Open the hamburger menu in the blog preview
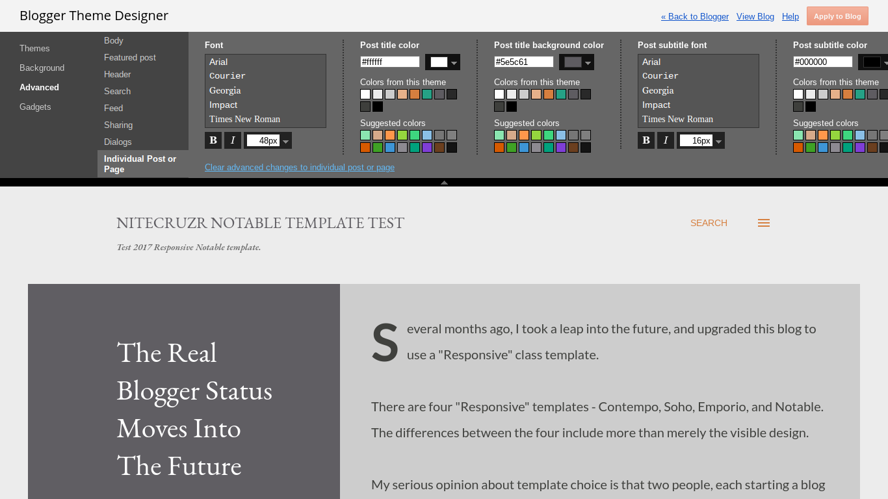The image size is (888, 499). click(x=763, y=222)
